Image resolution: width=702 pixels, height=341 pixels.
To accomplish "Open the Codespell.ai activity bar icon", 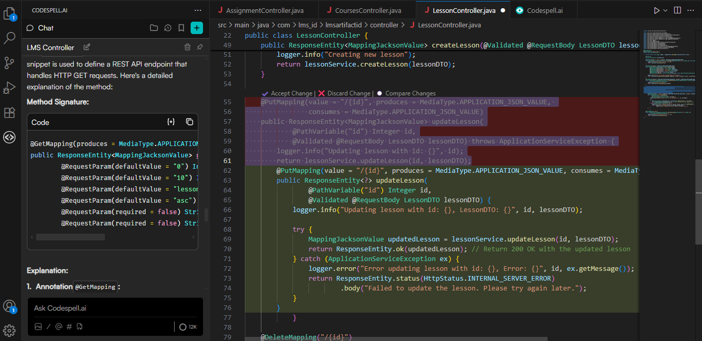I will [9, 137].
